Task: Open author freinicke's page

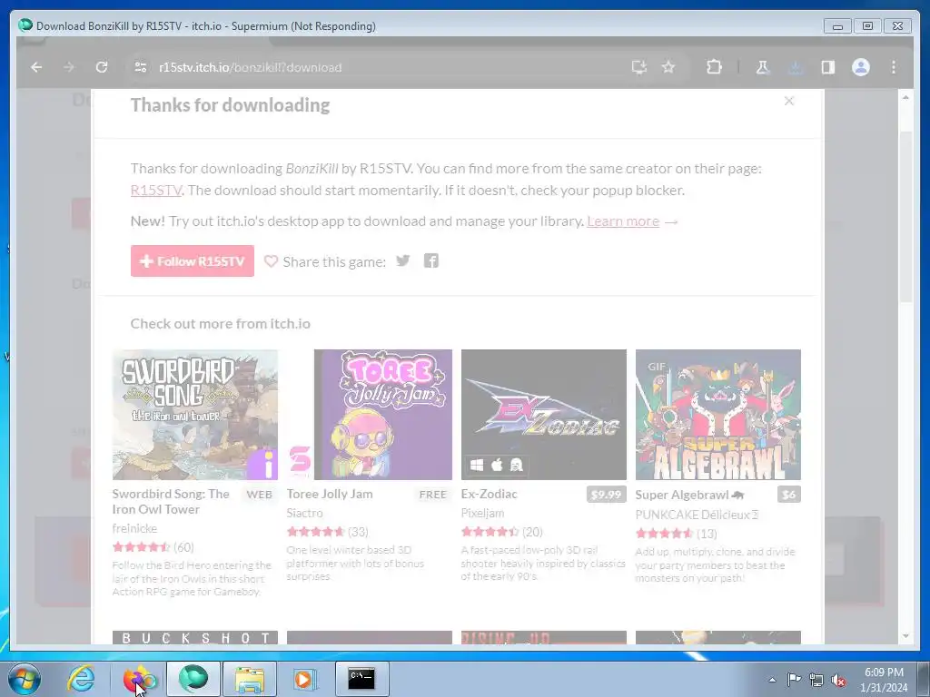Action: coord(134,528)
